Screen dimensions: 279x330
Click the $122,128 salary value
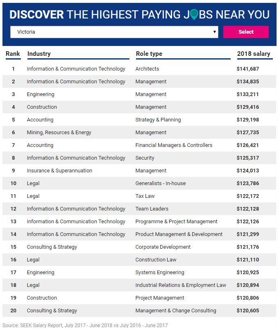tap(248, 209)
